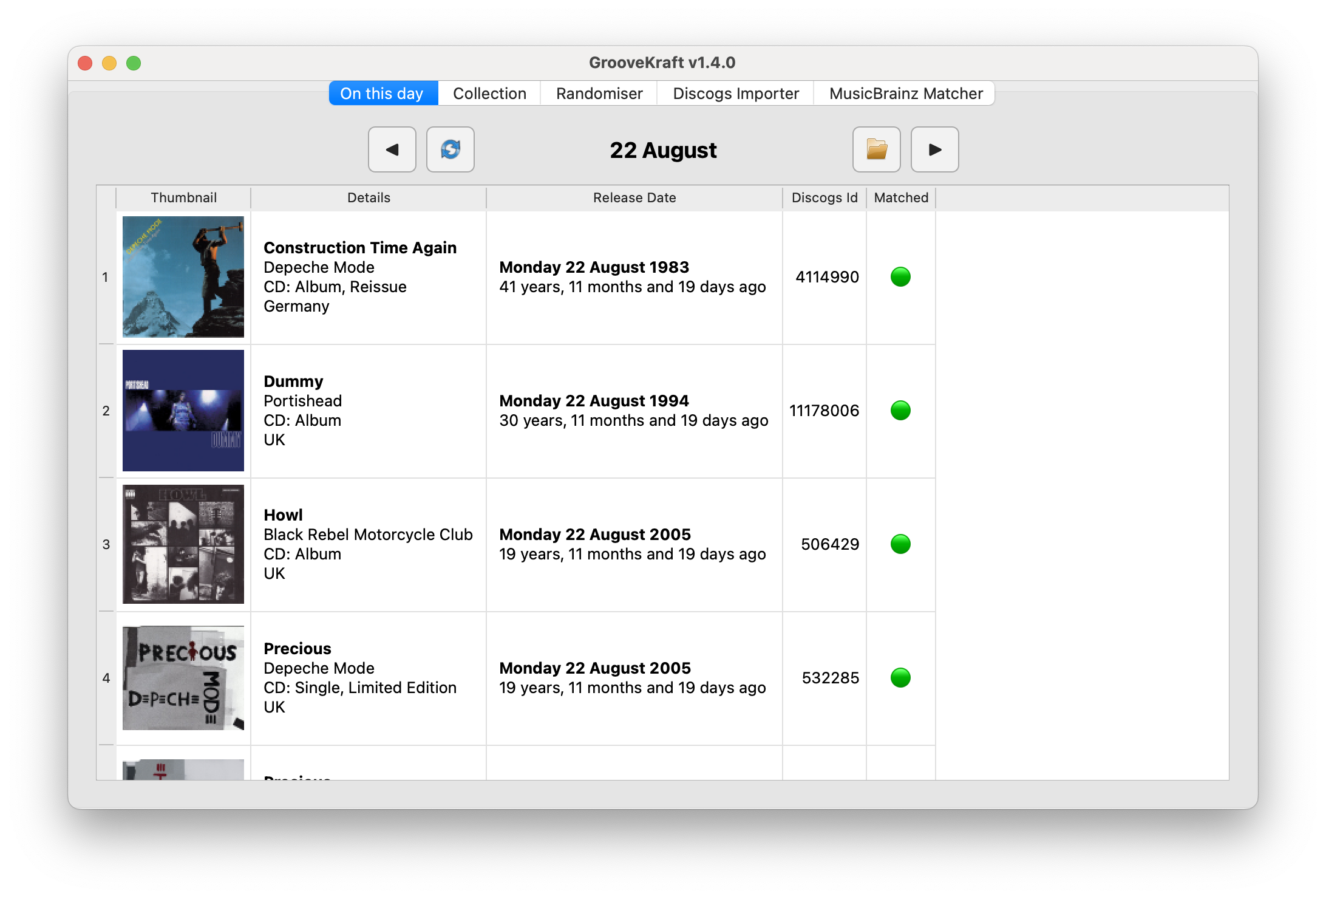Image resolution: width=1326 pixels, height=899 pixels.
Task: Click the Matched column header
Action: (901, 198)
